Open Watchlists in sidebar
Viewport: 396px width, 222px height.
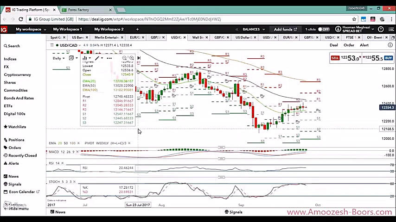(x=15, y=127)
